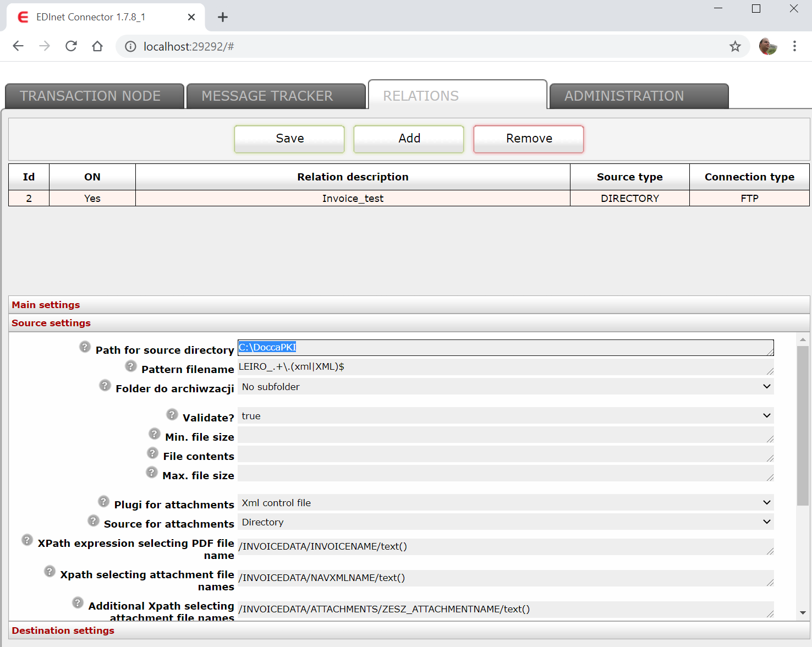The height and width of the screenshot is (647, 812).
Task: Click the XPath PDF file name field
Action: coord(506,547)
